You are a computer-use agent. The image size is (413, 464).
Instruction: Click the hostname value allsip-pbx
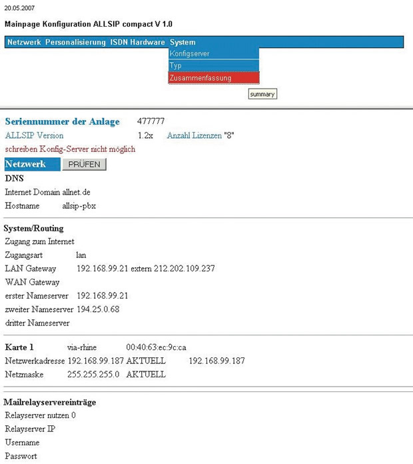tap(79, 206)
